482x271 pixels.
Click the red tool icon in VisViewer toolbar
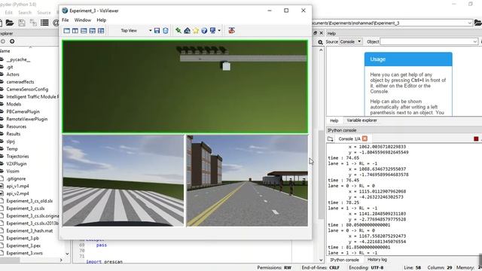coord(232,31)
